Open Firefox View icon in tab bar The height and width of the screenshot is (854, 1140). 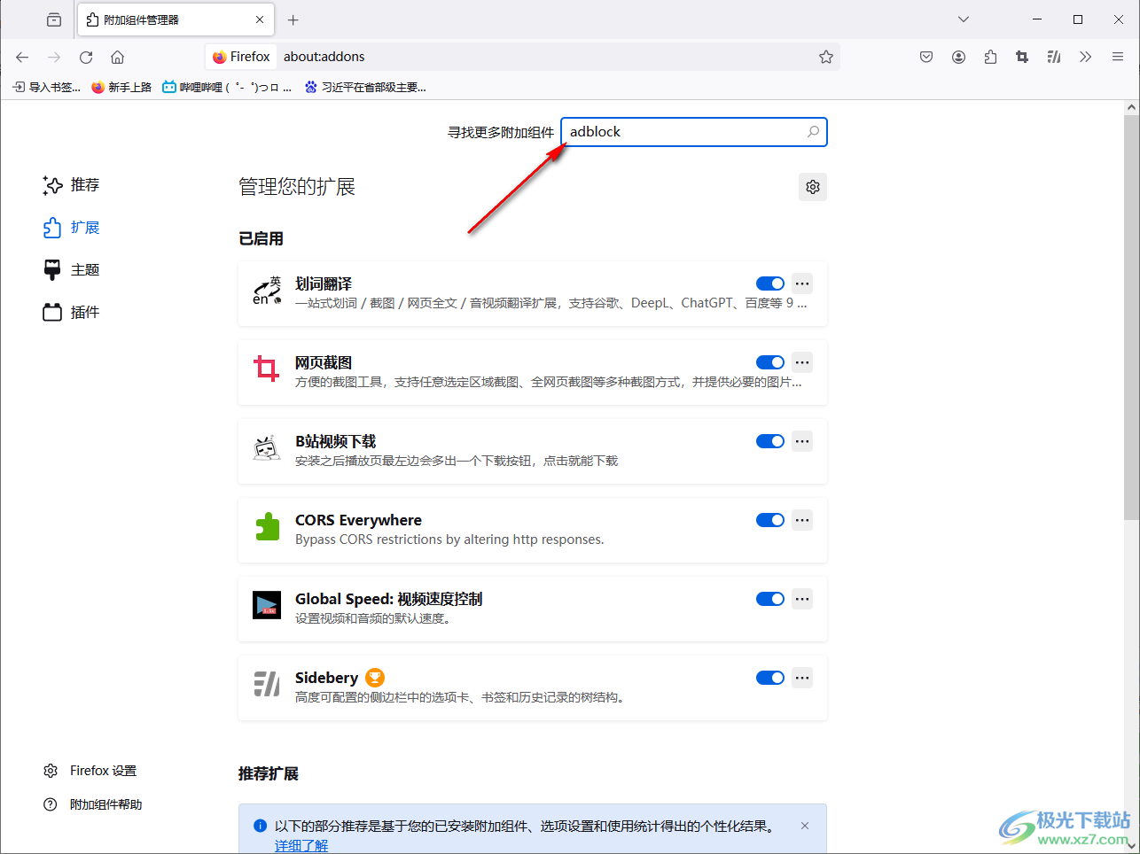54,19
